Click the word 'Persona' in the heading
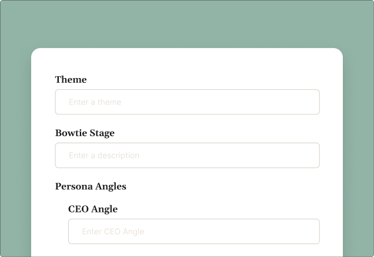374x257 pixels. click(x=74, y=187)
